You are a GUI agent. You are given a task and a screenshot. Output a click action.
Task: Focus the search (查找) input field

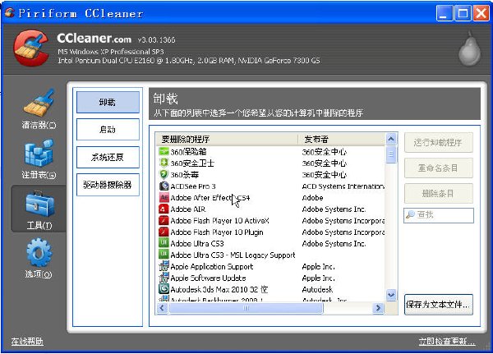click(x=439, y=215)
